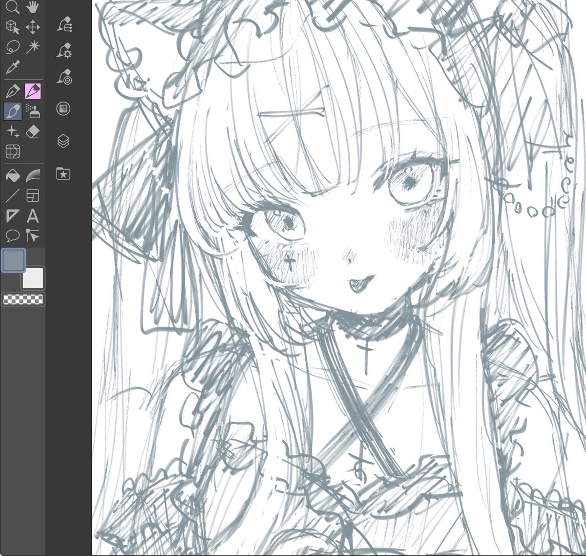Pick the Eyedropper tool
The width and height of the screenshot is (586, 556).
(x=12, y=67)
